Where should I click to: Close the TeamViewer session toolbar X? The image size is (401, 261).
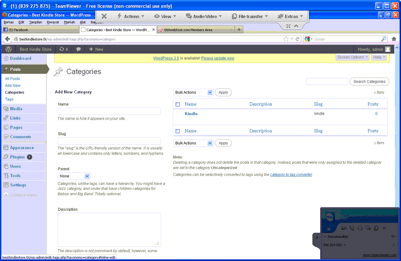click(104, 16)
